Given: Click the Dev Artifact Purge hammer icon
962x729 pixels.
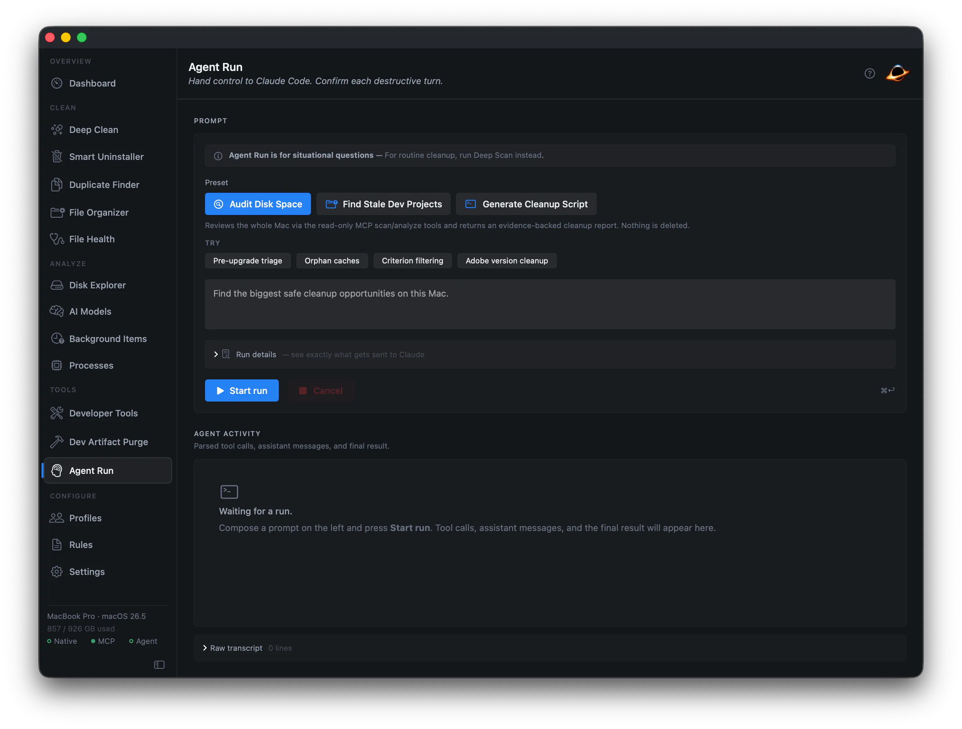Looking at the screenshot, I should 56,442.
